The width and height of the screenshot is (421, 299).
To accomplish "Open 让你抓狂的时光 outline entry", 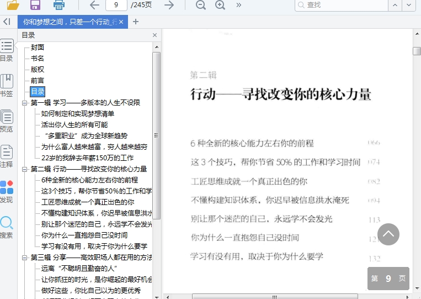I will (x=97, y=280).
